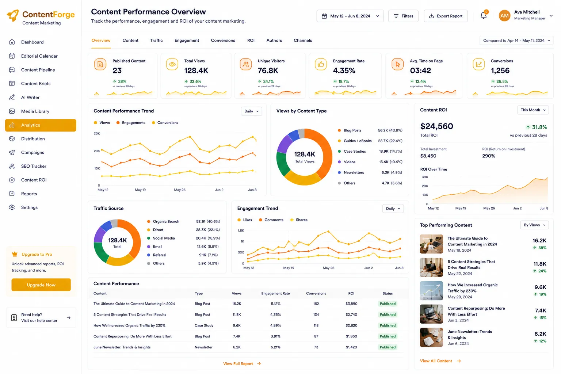Switch to the Conversions tab

223,41
